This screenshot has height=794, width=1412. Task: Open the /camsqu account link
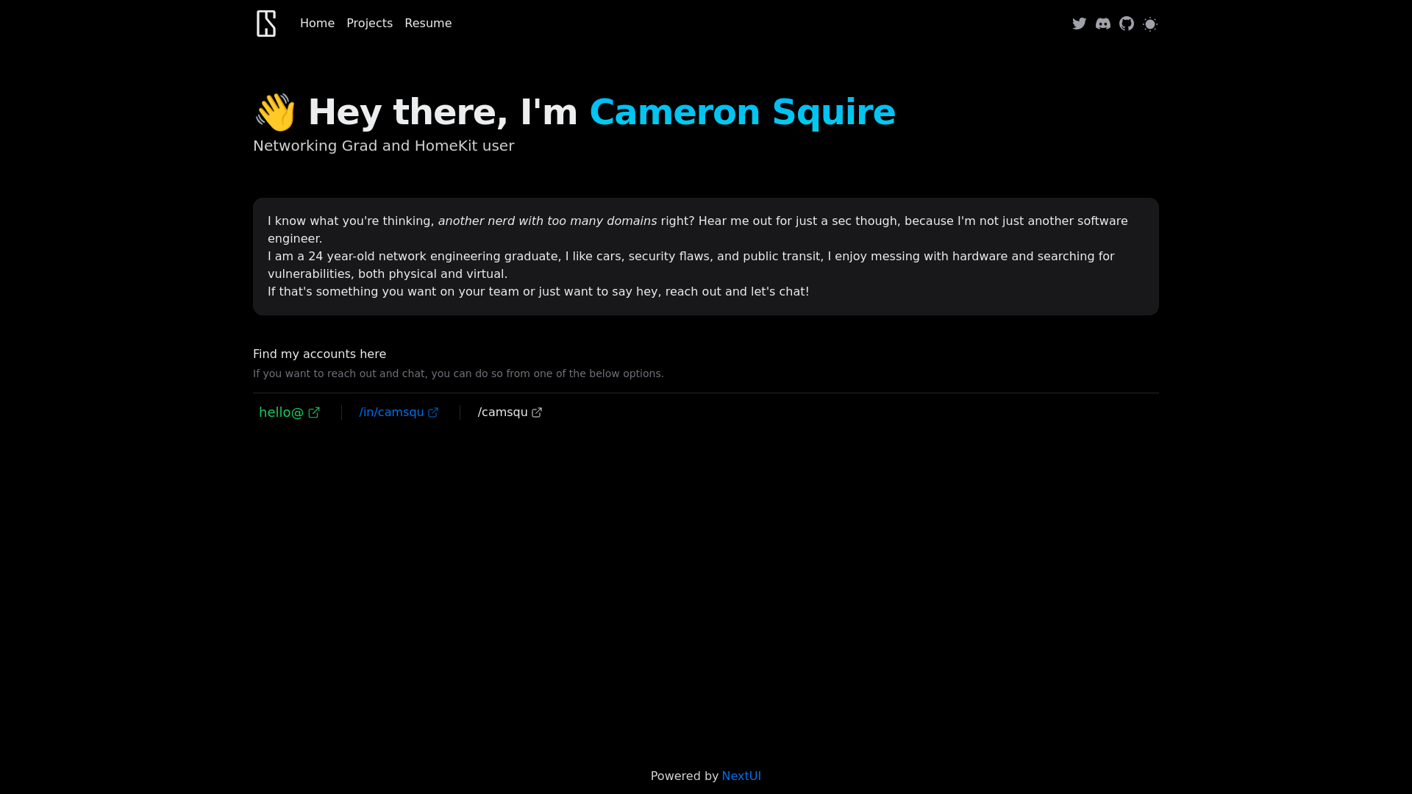[x=510, y=412]
